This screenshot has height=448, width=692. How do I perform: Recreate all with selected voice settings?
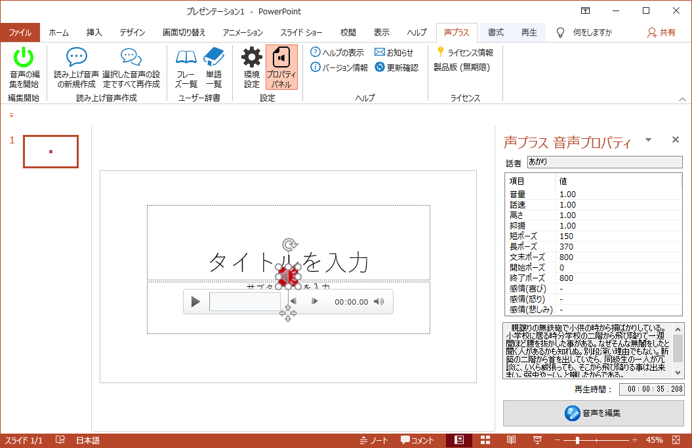point(131,68)
